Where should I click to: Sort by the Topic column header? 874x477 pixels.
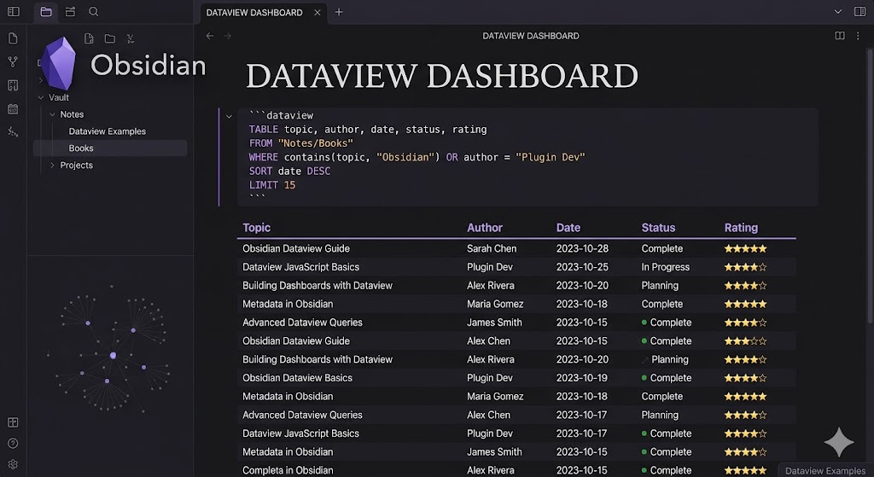pyautogui.click(x=256, y=227)
